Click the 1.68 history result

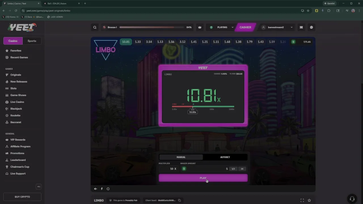[x=227, y=42]
